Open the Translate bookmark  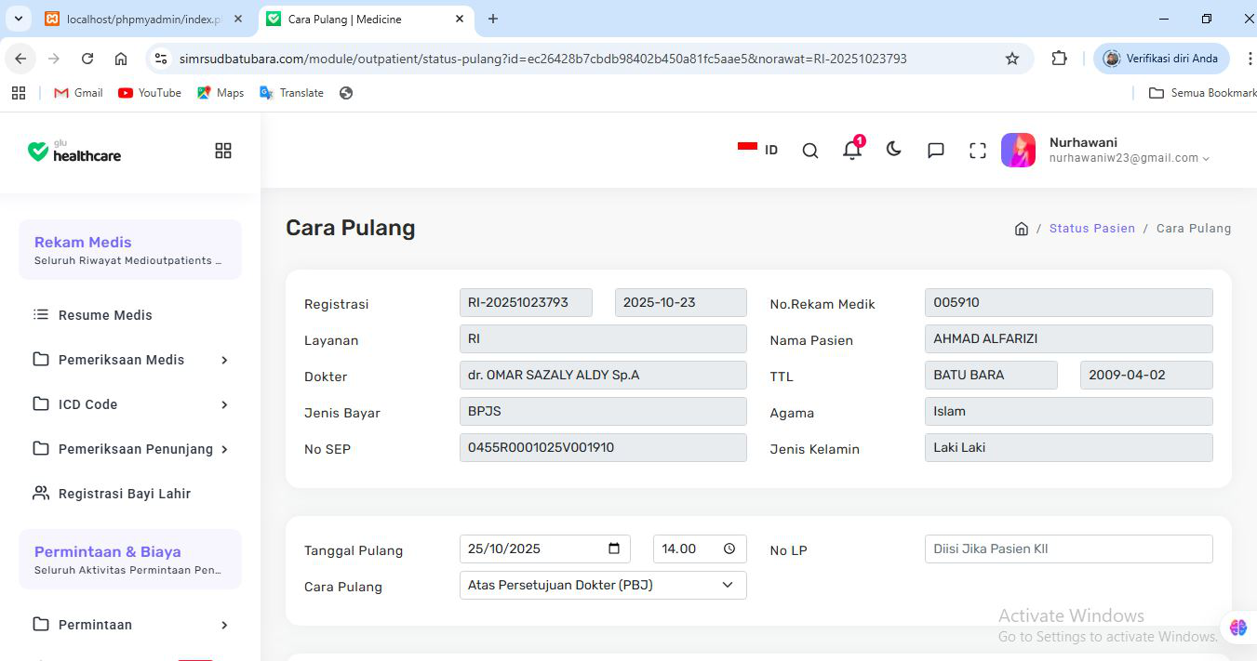pyautogui.click(x=291, y=93)
